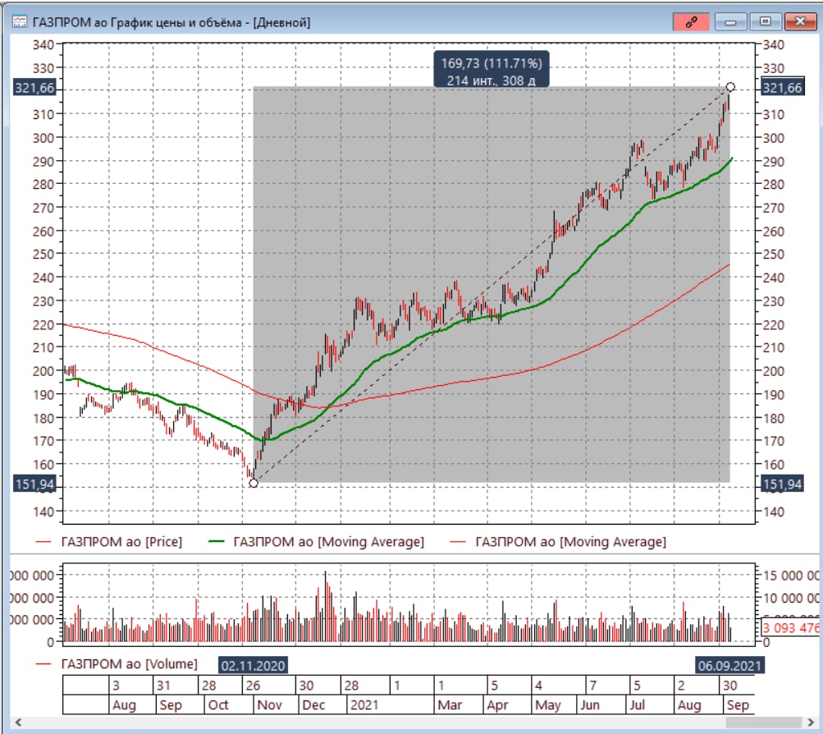Click the Sep month label at right end of axis
Viewport: 823px width, 734px height.
click(738, 705)
